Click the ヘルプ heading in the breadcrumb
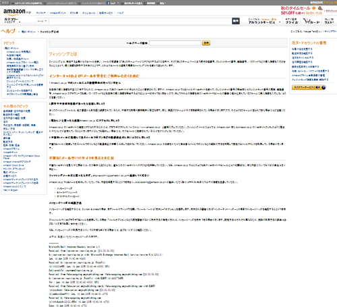The width and height of the screenshot is (337, 307). coord(8,31)
